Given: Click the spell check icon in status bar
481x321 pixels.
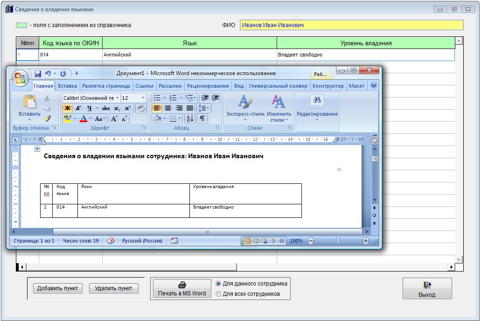Looking at the screenshot, I should [x=111, y=241].
